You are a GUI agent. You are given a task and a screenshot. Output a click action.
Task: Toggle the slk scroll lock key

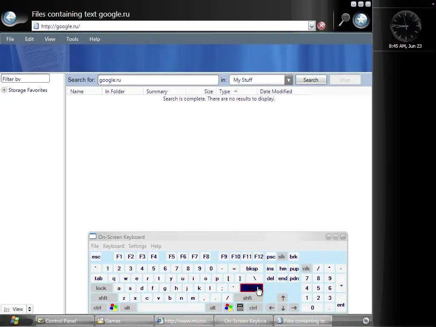(x=282, y=257)
